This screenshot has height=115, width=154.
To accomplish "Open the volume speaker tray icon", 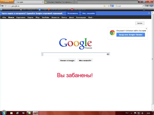I will [142, 113].
